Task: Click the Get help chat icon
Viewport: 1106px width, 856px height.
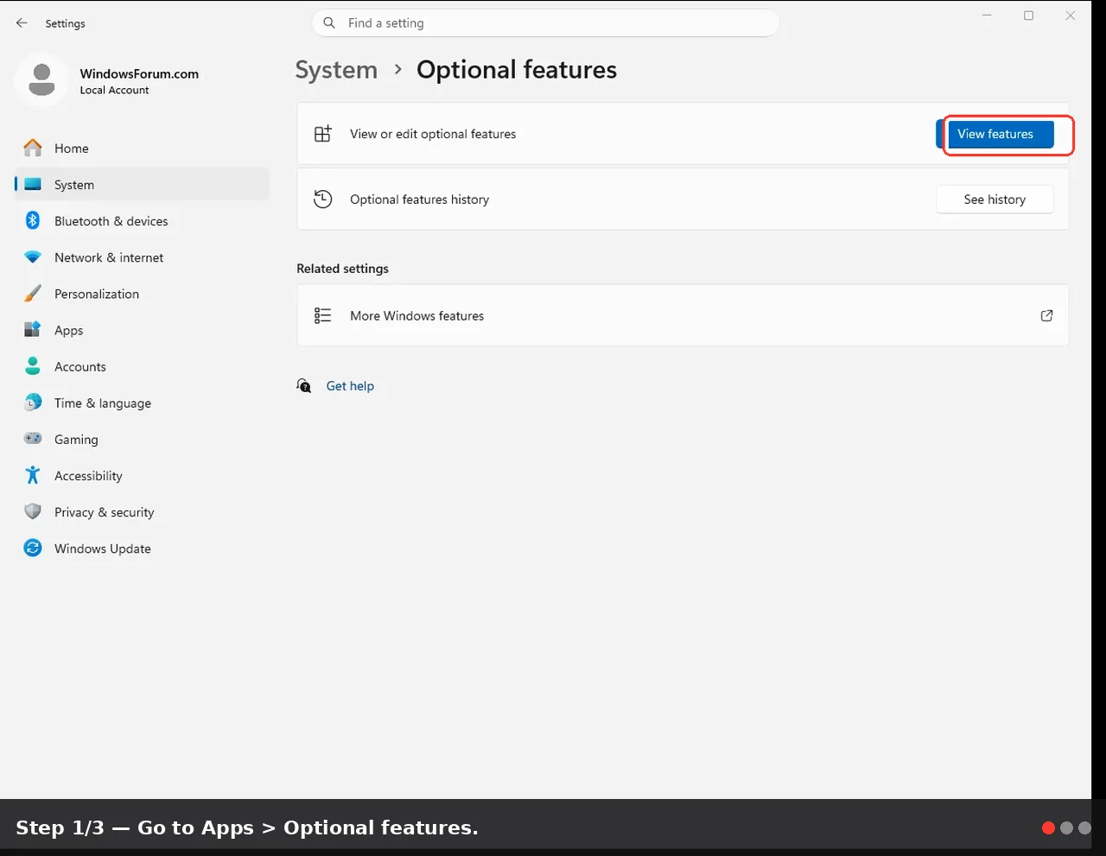Action: coord(304,386)
